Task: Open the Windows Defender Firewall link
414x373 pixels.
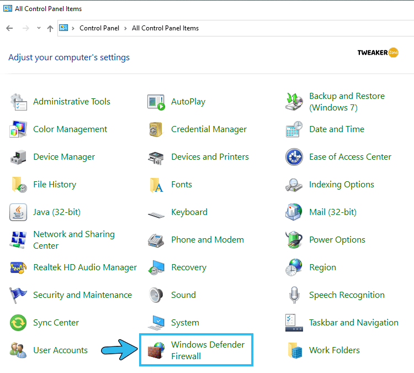Action: [x=208, y=350]
